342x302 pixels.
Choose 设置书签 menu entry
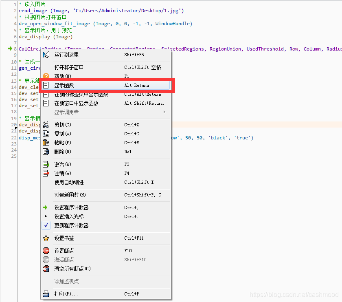tap(106, 238)
